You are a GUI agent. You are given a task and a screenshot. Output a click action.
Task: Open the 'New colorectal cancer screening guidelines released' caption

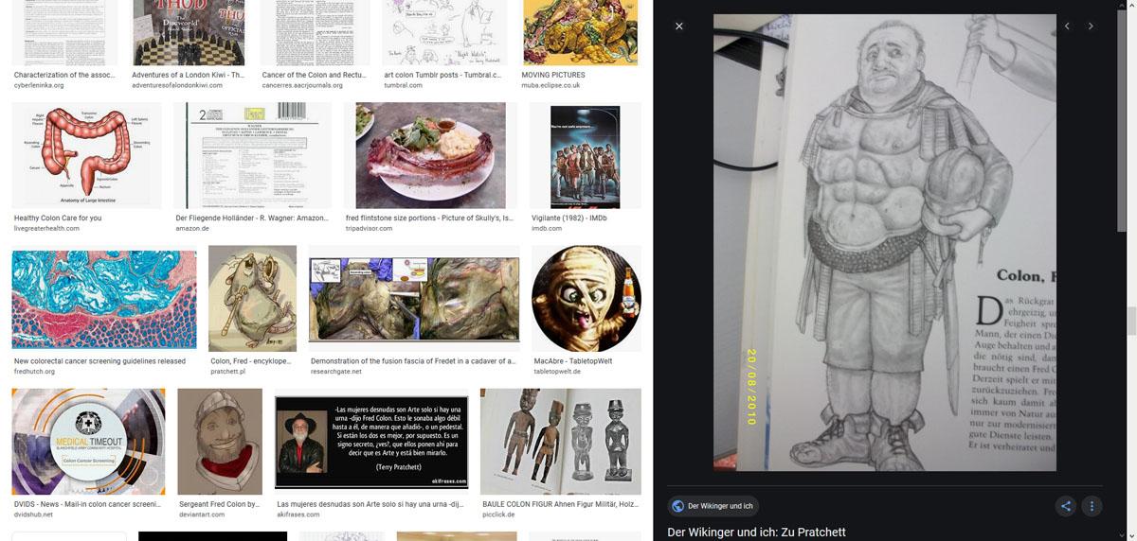[99, 361]
